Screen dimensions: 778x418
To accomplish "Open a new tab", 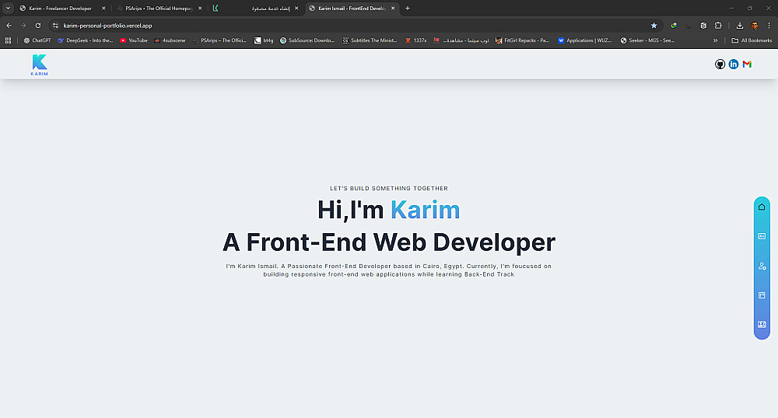I will pyautogui.click(x=408, y=9).
